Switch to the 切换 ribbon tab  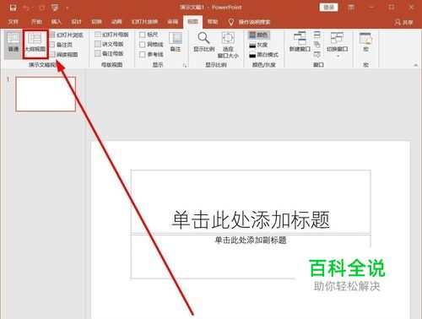[96, 22]
